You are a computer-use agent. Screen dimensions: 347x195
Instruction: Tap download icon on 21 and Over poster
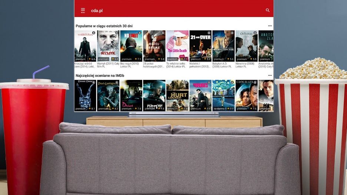209,33
